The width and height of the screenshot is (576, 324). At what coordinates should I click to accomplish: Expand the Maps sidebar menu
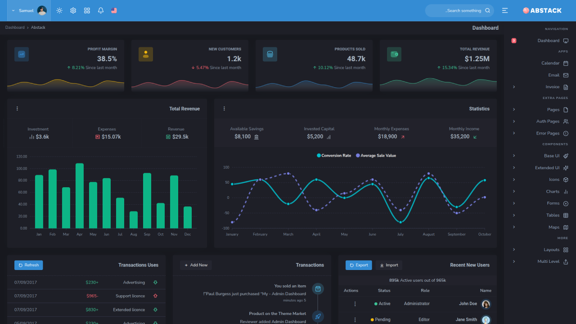[x=540, y=227]
